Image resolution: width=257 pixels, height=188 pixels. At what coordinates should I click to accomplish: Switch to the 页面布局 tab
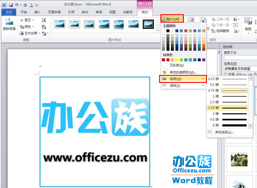(x=54, y=12)
